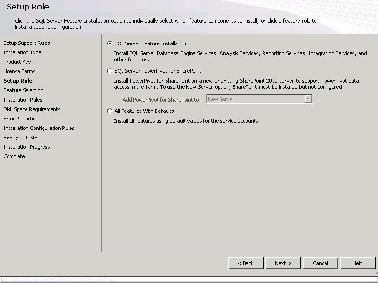Click the Disk Space Requirements step
Screen dimensions: 378x283
tap(32, 109)
